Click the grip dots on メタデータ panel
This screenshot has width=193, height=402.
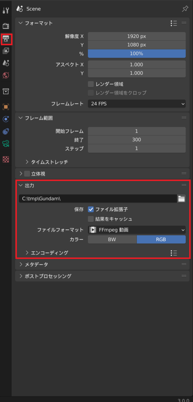click(184, 264)
